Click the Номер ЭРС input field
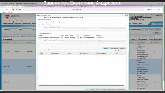The image size is (165, 93). [14, 29]
